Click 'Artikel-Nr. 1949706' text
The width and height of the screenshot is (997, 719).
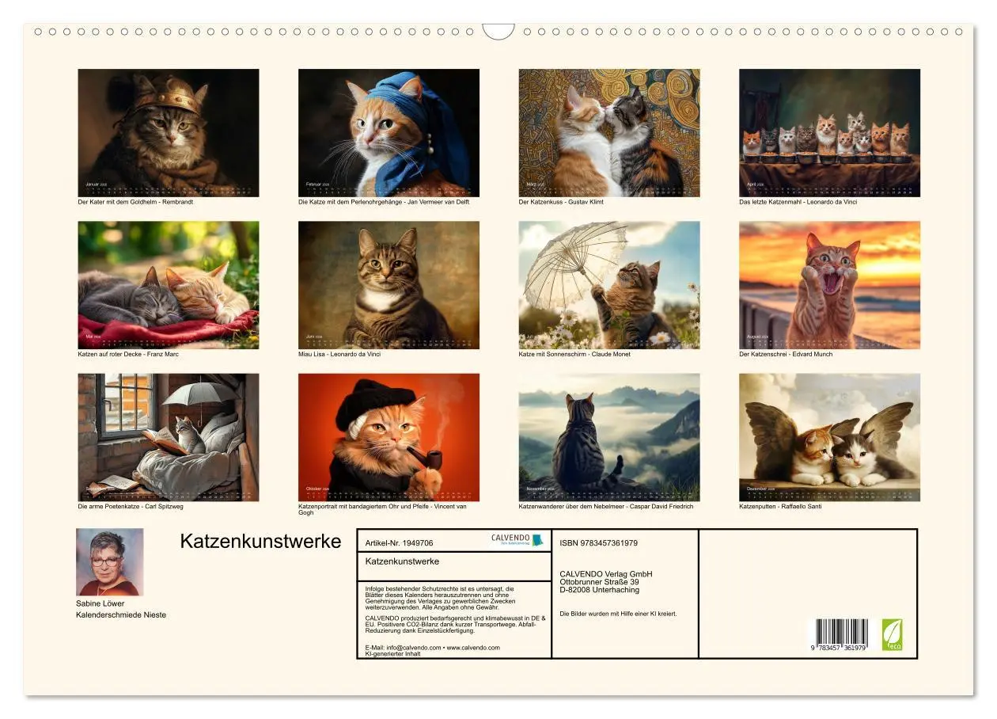[x=400, y=543]
